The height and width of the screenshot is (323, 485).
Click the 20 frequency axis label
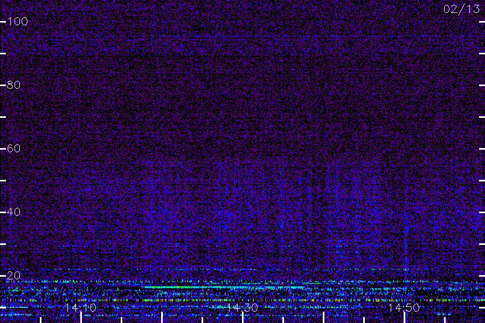(x=13, y=276)
